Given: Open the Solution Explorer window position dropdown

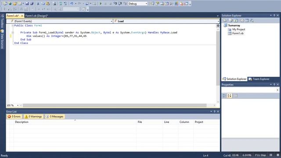Looking at the screenshot, I should pyautogui.click(x=271, y=16).
